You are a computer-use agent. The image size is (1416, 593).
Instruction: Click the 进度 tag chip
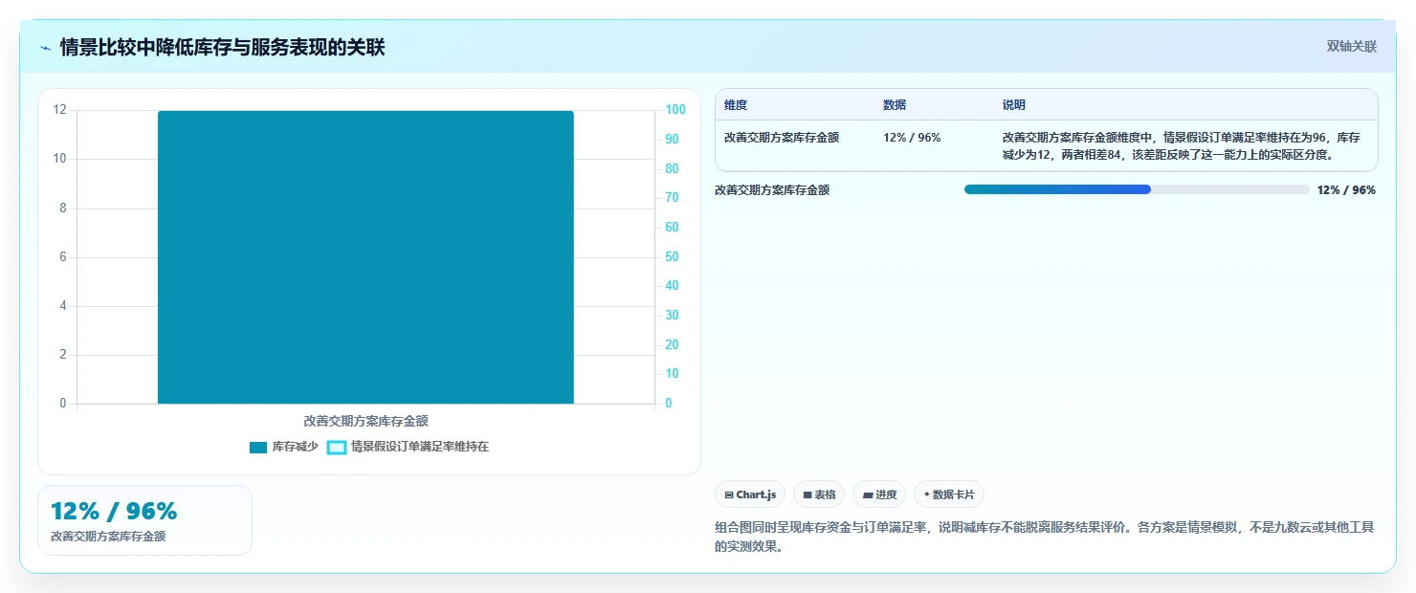coord(879,494)
